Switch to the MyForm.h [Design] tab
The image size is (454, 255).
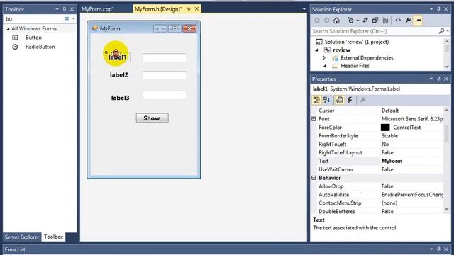coord(158,9)
